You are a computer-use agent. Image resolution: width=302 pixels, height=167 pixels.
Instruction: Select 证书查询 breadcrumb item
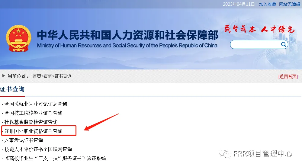coord(63,76)
